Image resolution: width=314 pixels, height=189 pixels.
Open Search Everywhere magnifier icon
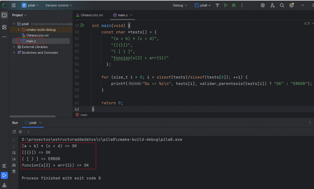click(x=282, y=5)
